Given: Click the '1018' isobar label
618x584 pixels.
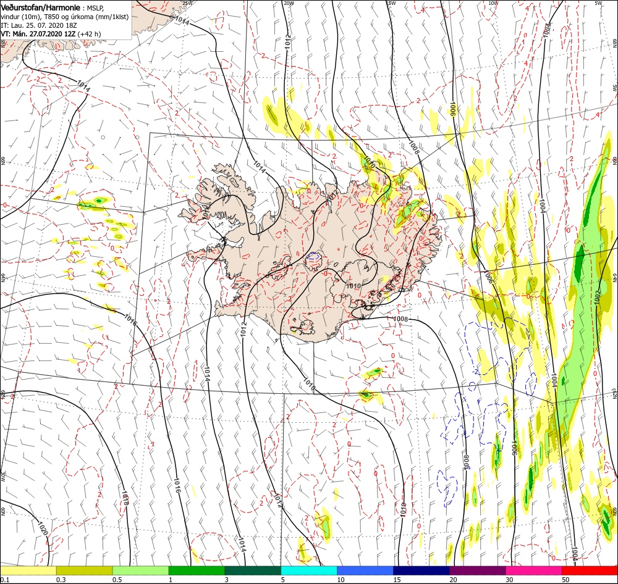Looking at the screenshot, I should click(125, 498).
